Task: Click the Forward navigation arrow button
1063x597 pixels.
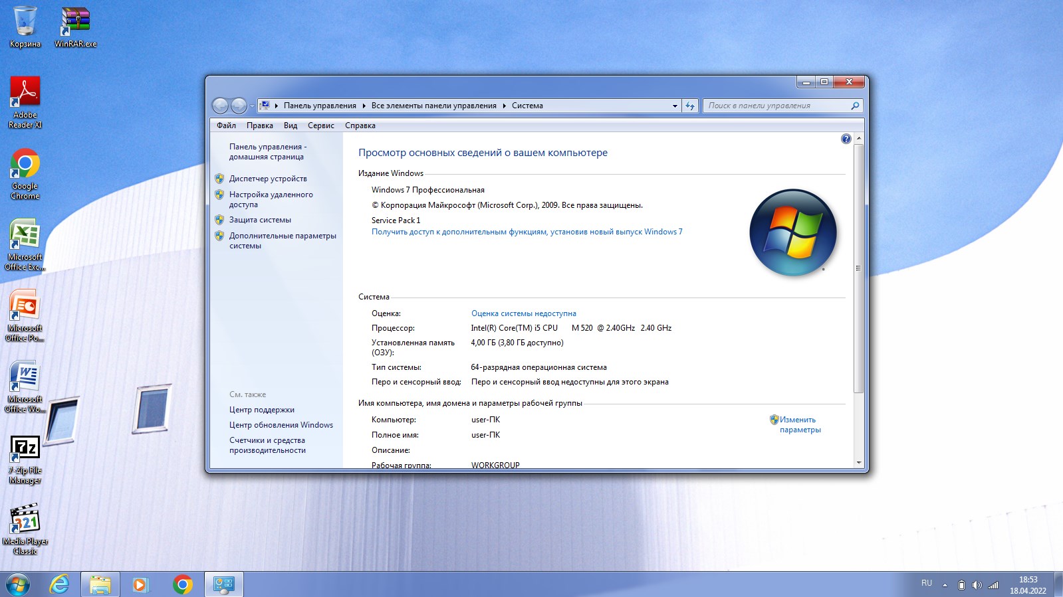Action: [x=239, y=106]
